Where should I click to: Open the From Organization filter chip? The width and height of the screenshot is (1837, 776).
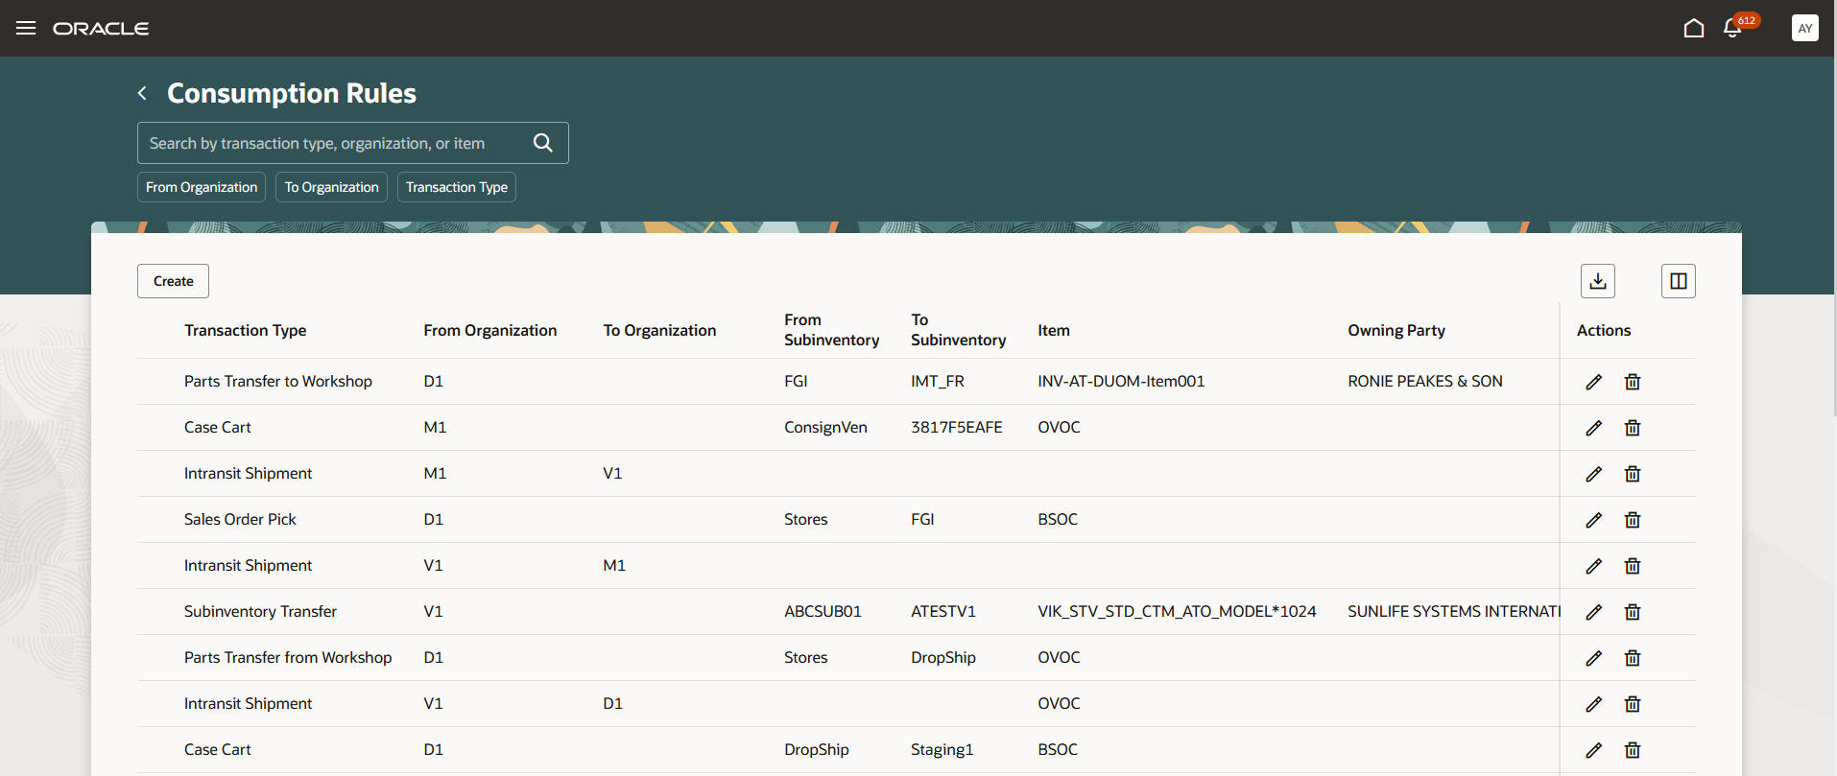click(x=202, y=187)
